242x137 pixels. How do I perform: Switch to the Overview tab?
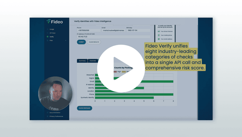click(x=93, y=61)
